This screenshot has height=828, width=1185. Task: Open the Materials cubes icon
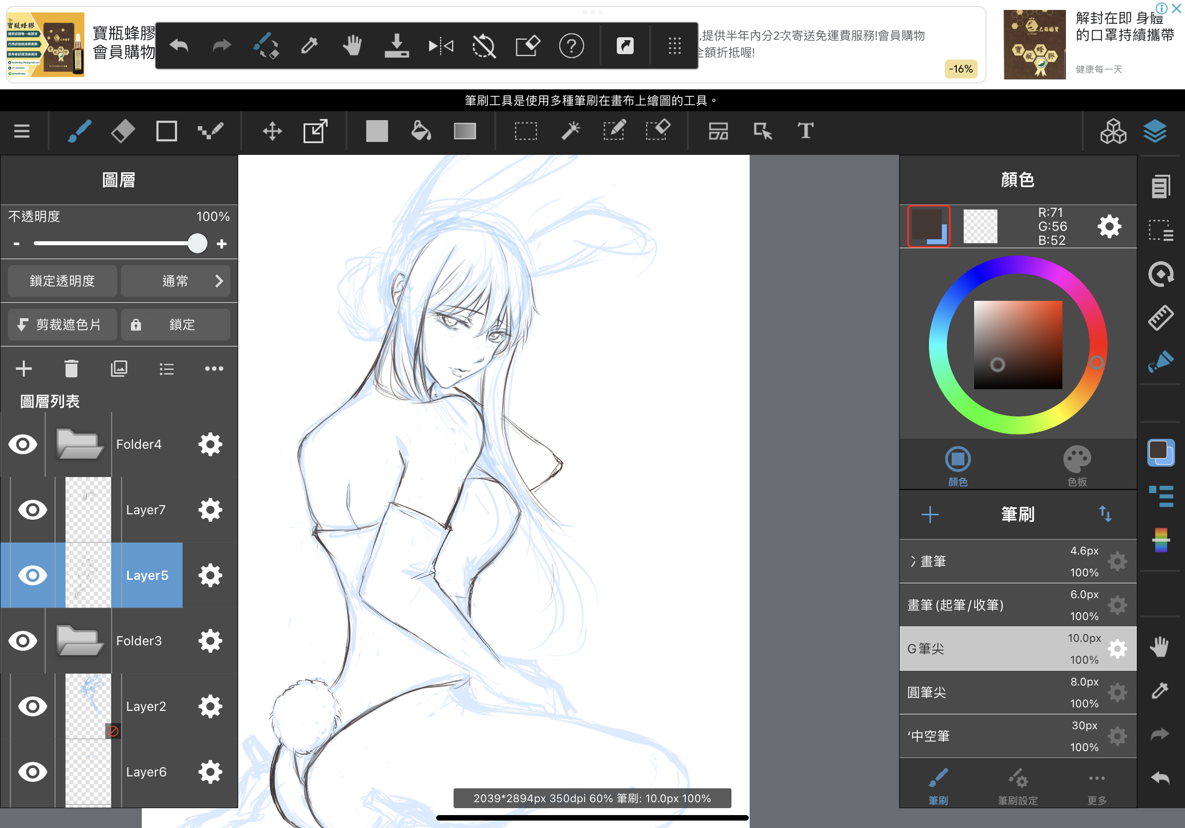[1113, 131]
